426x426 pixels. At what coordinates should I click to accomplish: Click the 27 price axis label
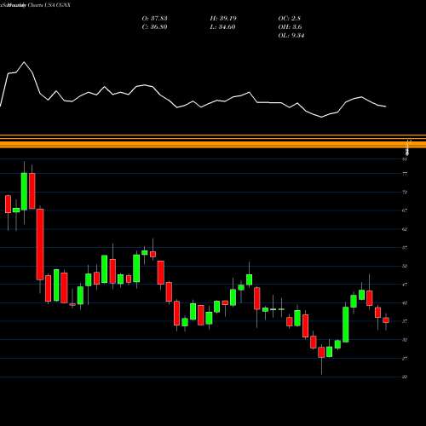[x=405, y=359]
